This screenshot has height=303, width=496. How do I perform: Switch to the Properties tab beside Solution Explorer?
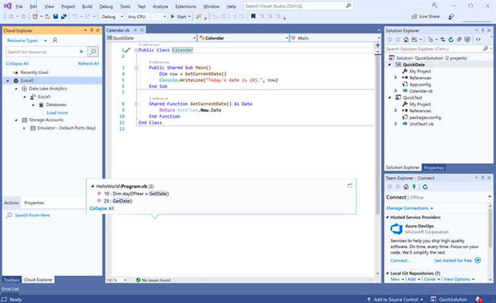[434, 168]
